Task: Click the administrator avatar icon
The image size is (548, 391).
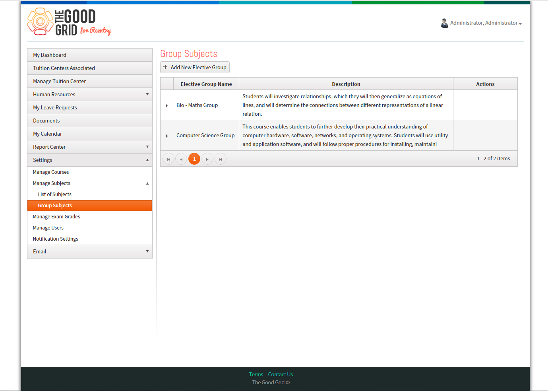Action: [445, 23]
